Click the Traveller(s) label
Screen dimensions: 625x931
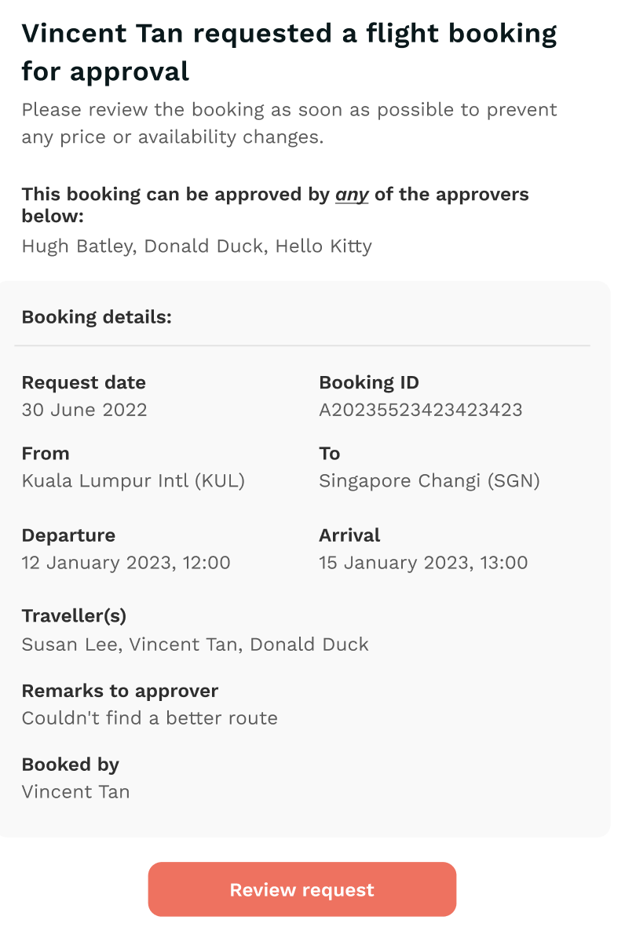pos(75,615)
